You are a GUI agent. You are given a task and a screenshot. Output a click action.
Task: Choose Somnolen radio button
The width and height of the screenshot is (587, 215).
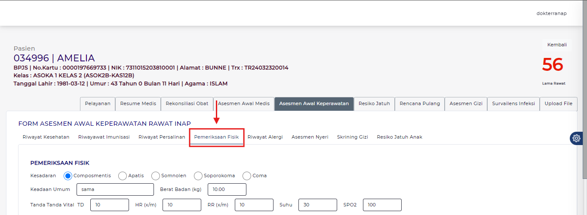click(x=156, y=176)
